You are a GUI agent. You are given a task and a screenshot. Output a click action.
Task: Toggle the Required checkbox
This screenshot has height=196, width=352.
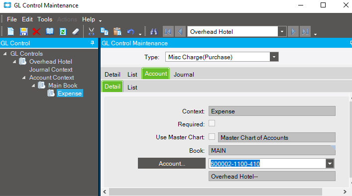[x=212, y=123]
